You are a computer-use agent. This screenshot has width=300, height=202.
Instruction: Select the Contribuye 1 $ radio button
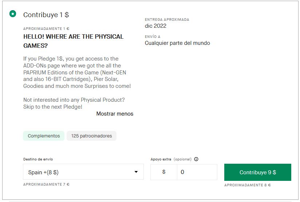(13, 14)
